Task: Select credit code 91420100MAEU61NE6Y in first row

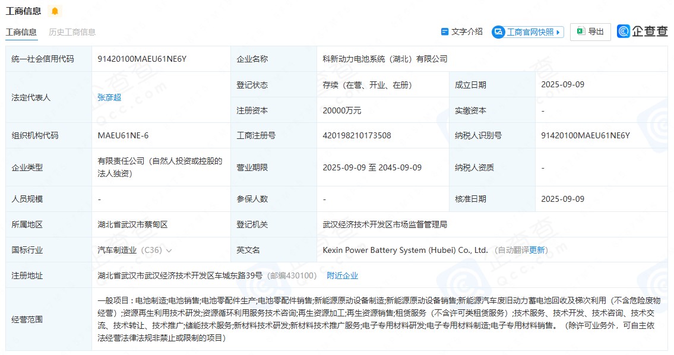Action: (142, 59)
